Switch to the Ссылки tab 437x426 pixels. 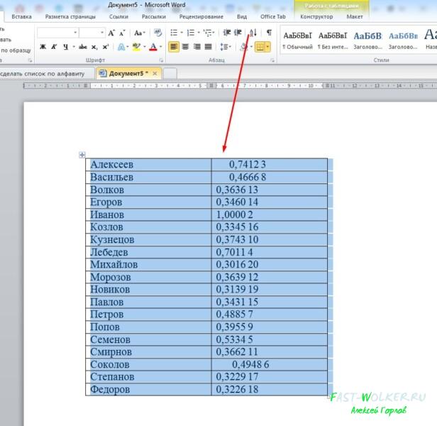click(x=118, y=17)
